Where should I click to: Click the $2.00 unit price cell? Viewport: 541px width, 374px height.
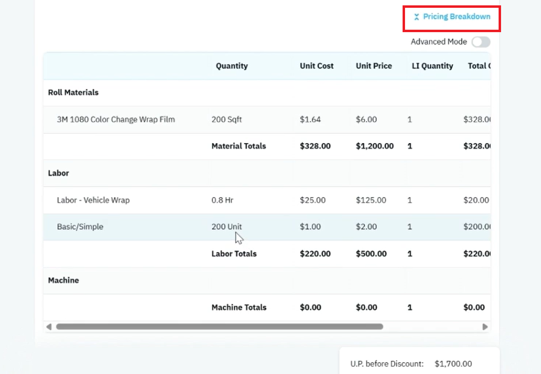pos(366,227)
